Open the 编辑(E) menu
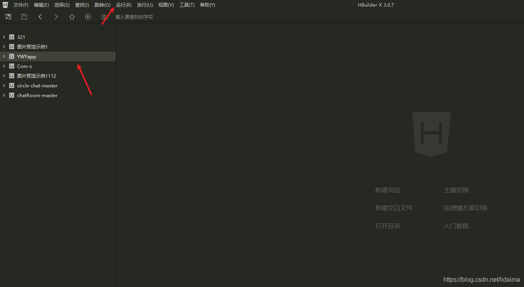The height and width of the screenshot is (287, 524). (41, 5)
